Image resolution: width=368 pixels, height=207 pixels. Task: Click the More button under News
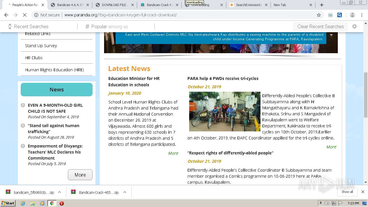coord(80,175)
